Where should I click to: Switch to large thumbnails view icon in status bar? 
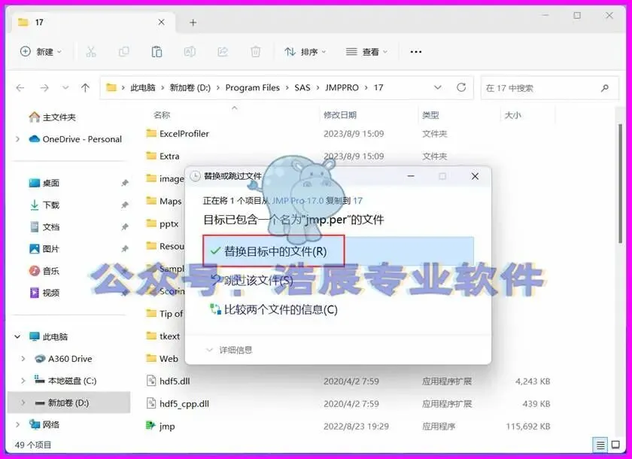pos(615,445)
